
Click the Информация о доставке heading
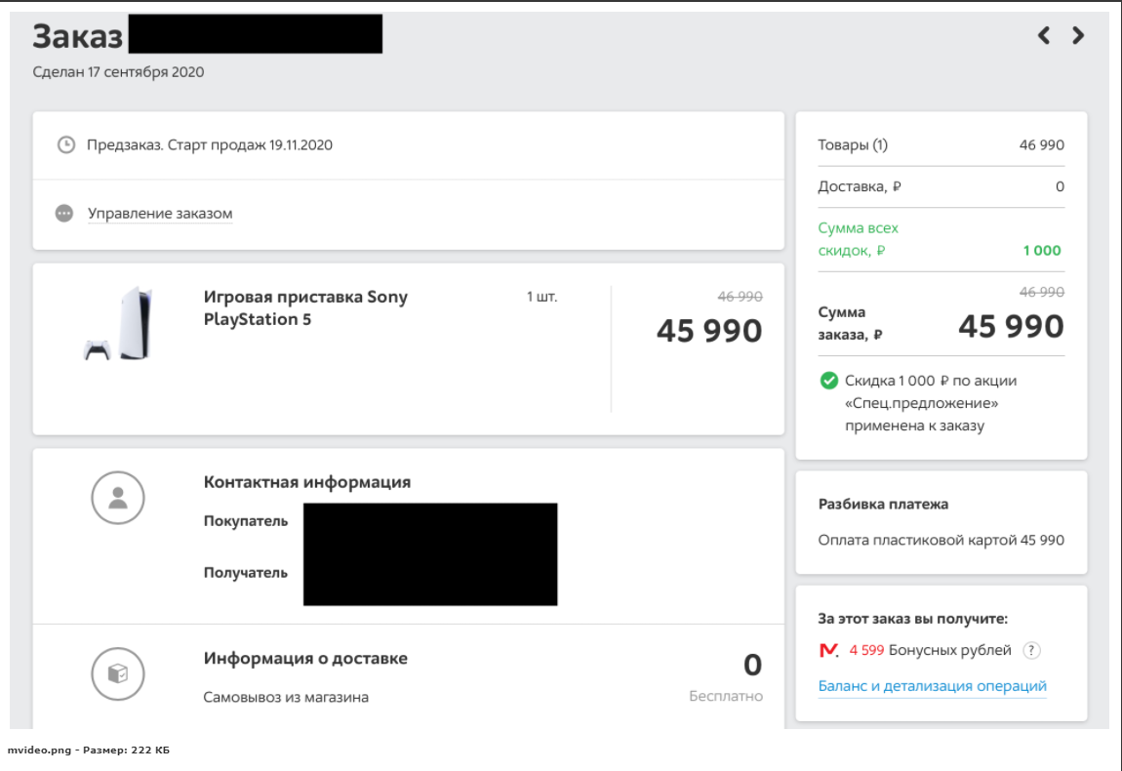tap(305, 659)
